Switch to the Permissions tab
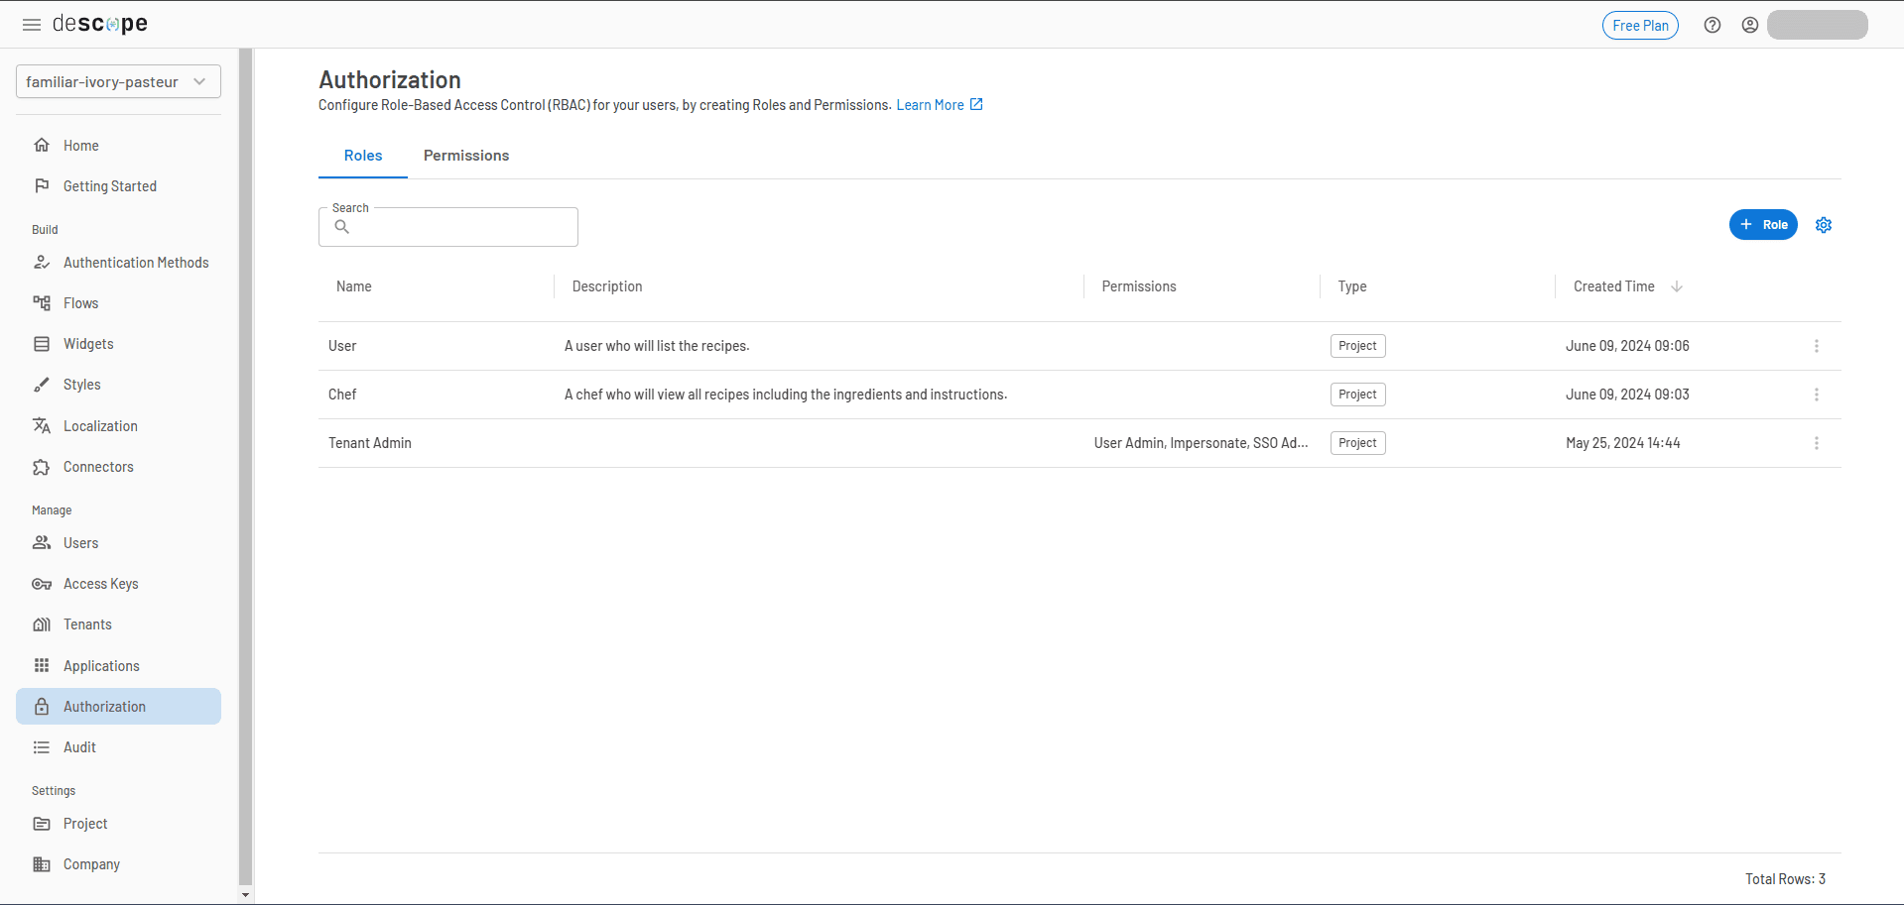Viewport: 1904px width, 905px height. [x=466, y=156]
